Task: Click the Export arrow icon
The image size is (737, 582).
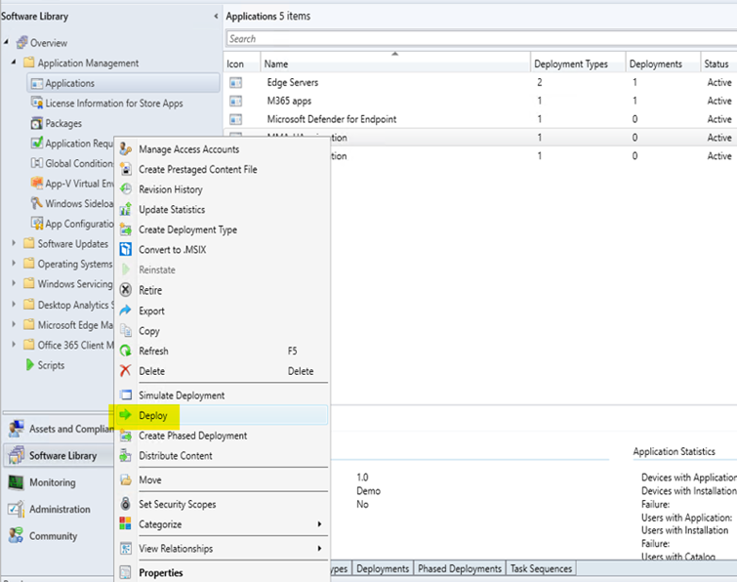Action: 125,311
